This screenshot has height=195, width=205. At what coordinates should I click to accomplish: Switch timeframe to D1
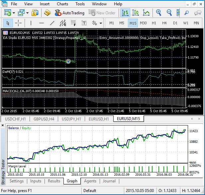[x=175, y=23]
